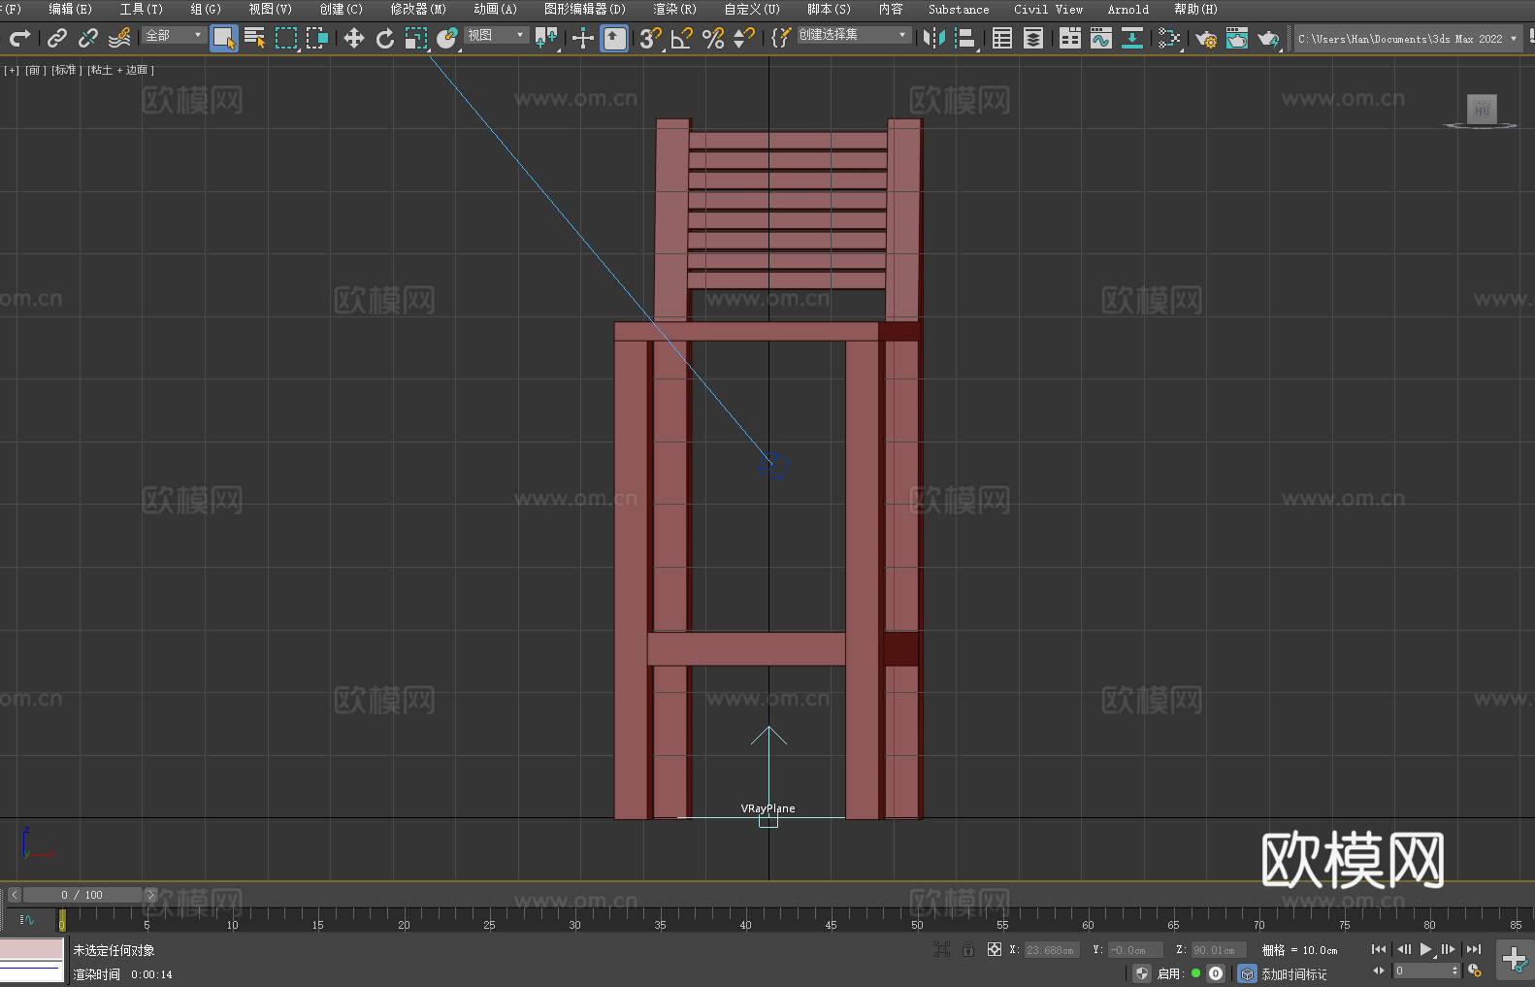Viewport: 1535px width, 987px height.
Task: Open Render Setup teapot-gear icon
Action: point(1206,38)
